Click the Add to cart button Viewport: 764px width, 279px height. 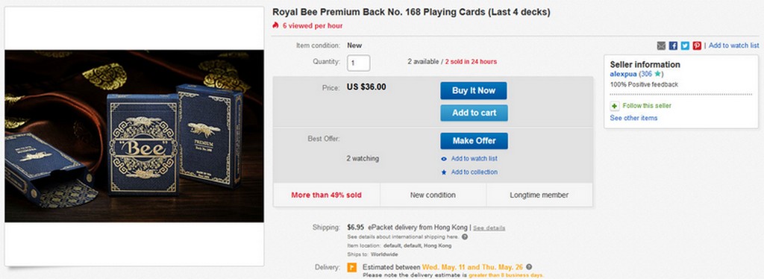click(x=474, y=113)
